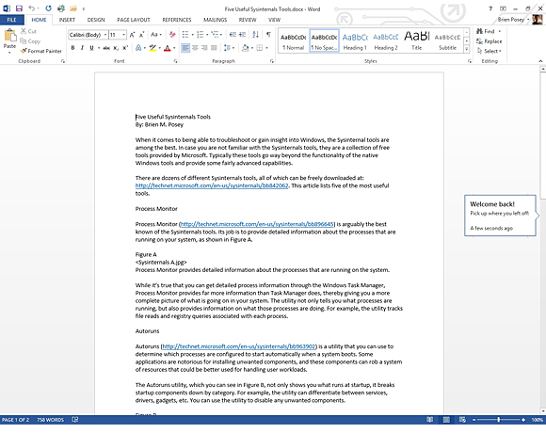Justify the paragraph text
546x433 pixels.
pos(214,48)
